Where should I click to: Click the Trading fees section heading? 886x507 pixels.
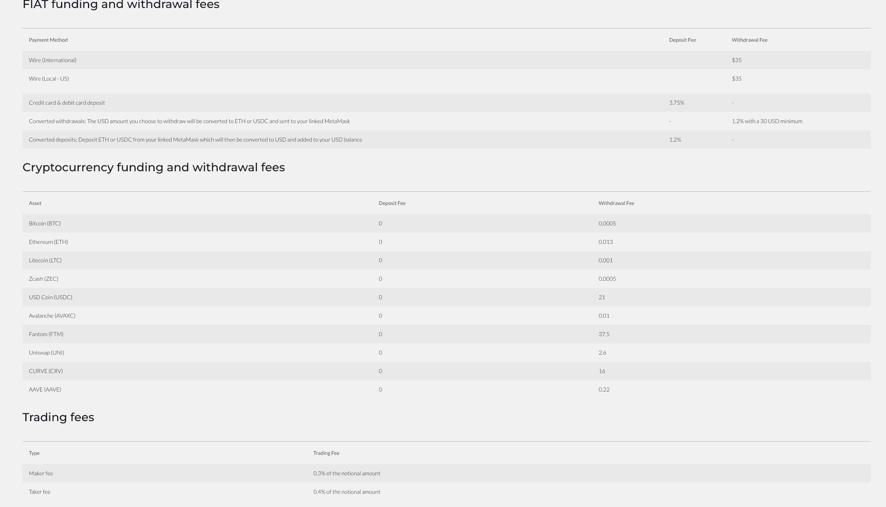click(x=58, y=417)
